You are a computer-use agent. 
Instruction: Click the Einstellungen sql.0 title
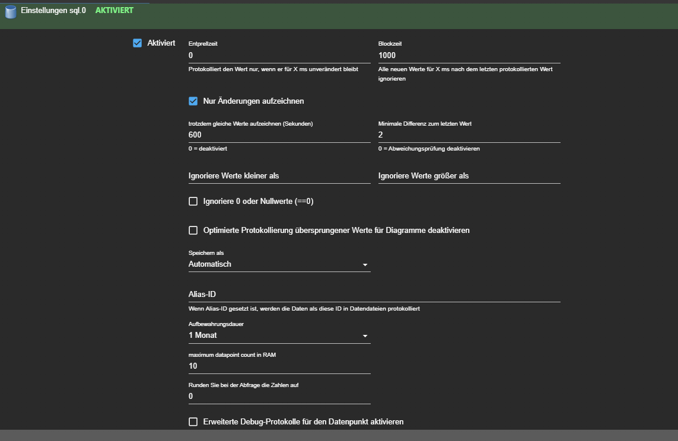coord(53,10)
